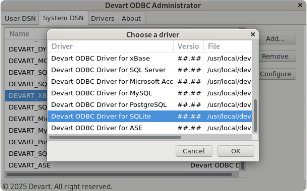Select the DEVART_DY data source row
Image resolution: width=307 pixels, height=191 pixels.
pyautogui.click(x=26, y=49)
